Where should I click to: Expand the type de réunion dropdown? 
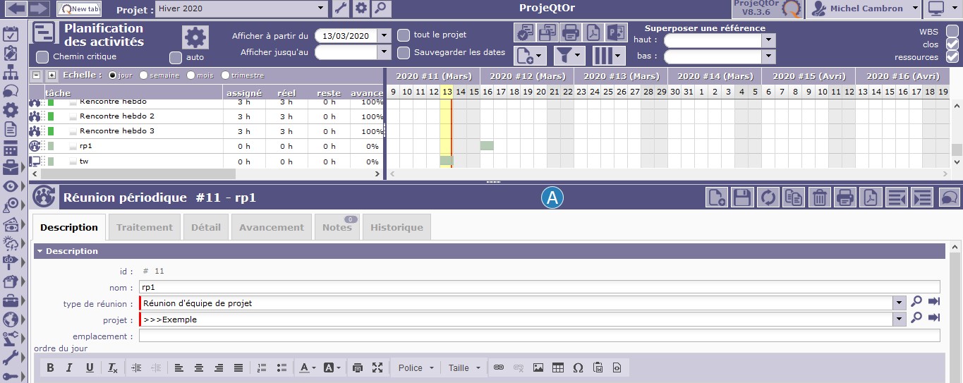[898, 303]
